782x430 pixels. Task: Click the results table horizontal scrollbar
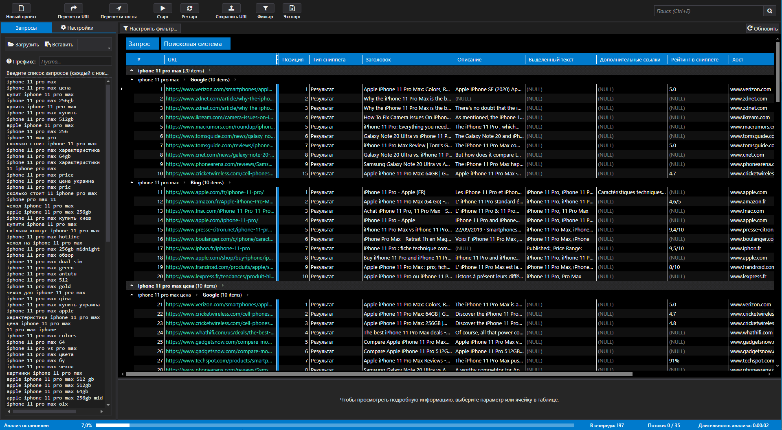tap(379, 374)
